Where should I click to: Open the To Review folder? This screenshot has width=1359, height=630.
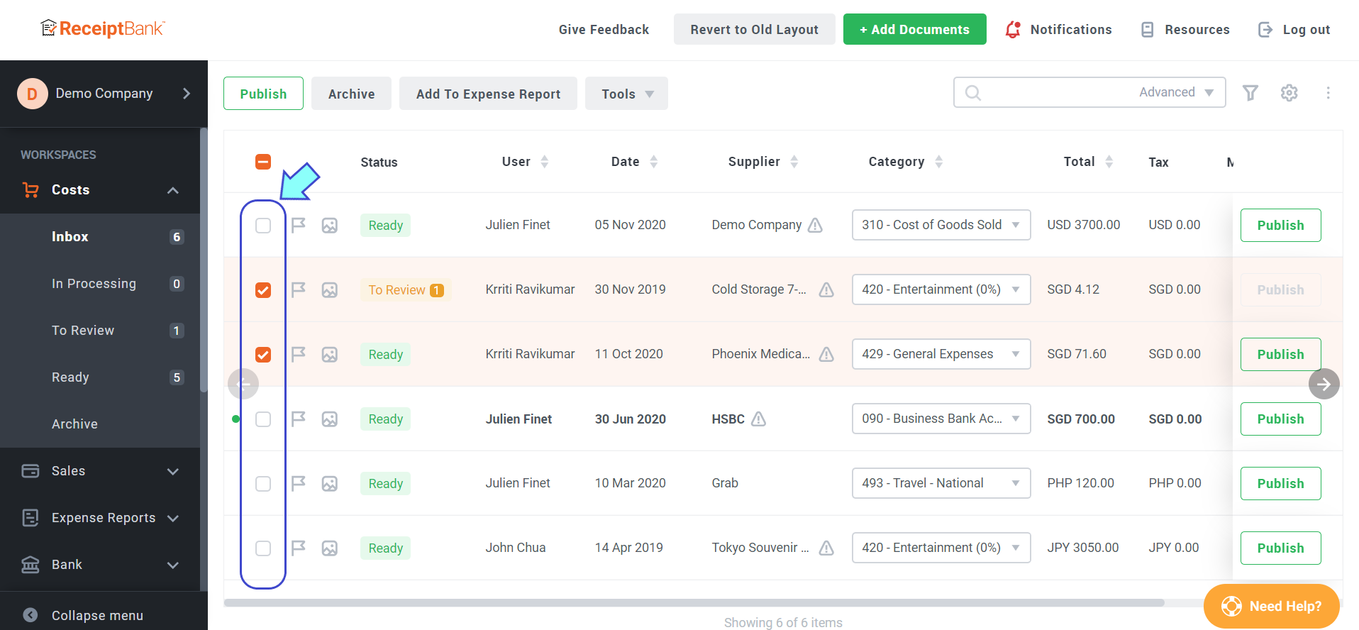(100, 331)
